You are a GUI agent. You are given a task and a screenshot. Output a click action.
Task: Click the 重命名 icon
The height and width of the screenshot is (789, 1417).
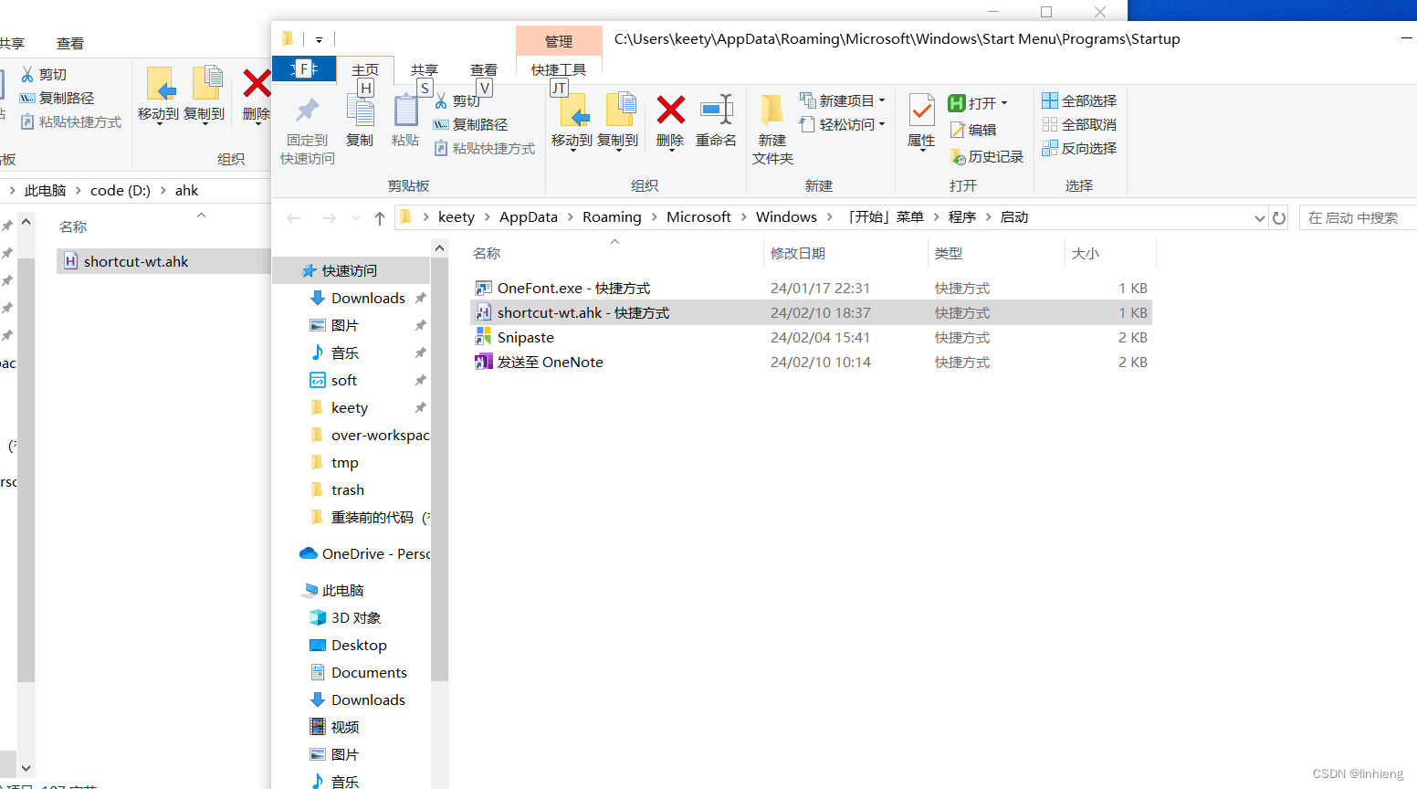click(716, 110)
